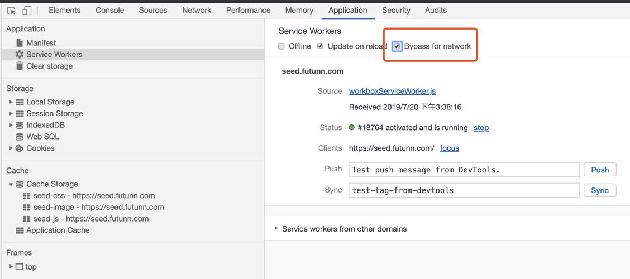Collapse the Cache Storage tree arrow
This screenshot has width=630, height=279.
tap(11, 184)
